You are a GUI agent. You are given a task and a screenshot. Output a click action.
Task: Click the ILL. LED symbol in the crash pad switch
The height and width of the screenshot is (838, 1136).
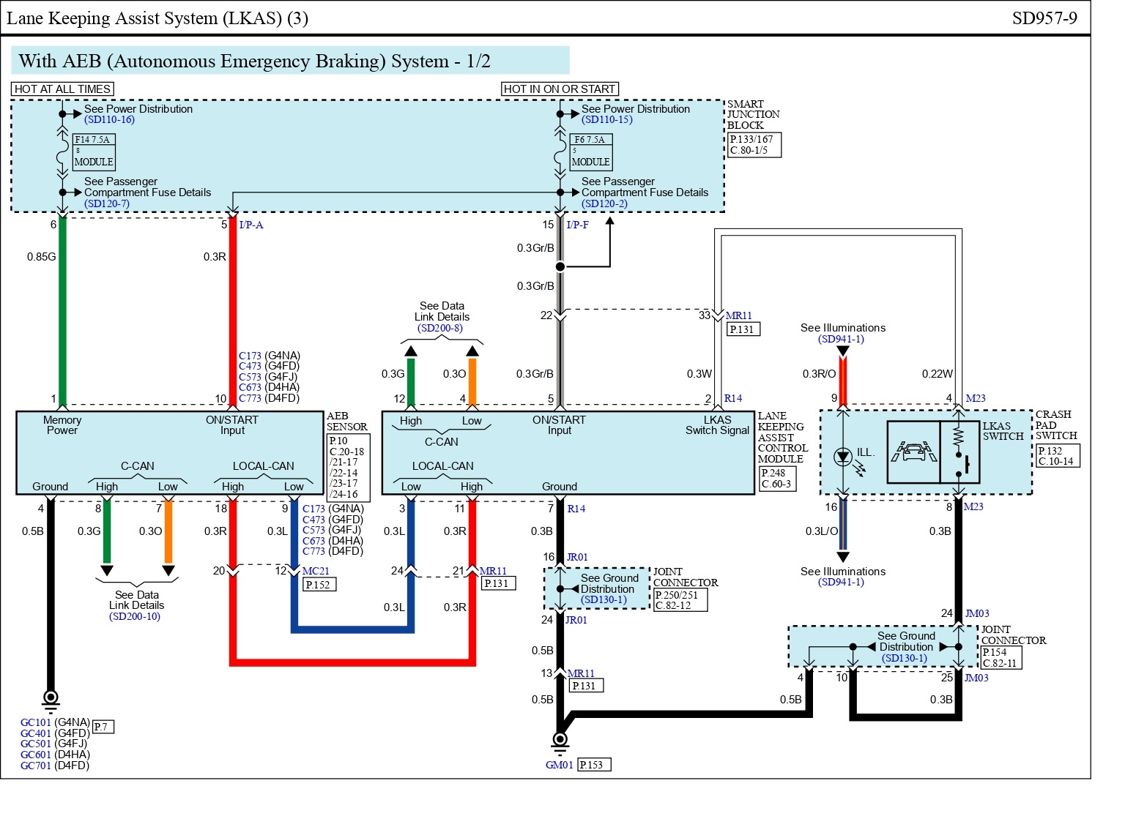pyautogui.click(x=843, y=457)
